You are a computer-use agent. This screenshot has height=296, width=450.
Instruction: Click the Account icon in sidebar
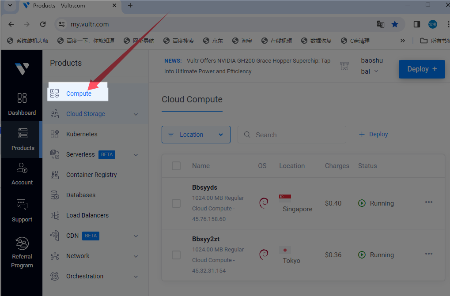click(22, 168)
